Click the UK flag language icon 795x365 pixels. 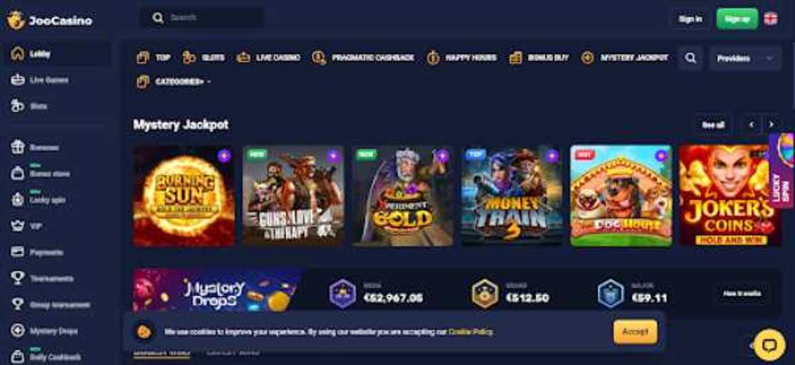pyautogui.click(x=770, y=18)
